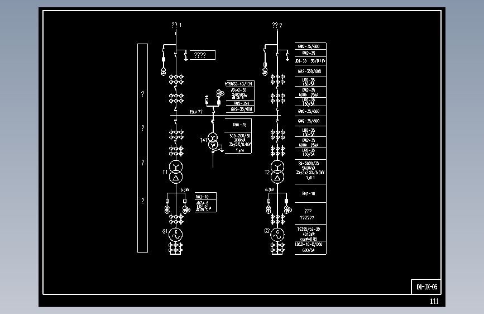Select the arrester symbol left of ???? box
Screen dimensions: 484x314
[x=185, y=56]
